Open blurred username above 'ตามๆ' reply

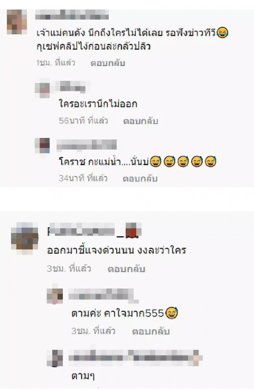click(136, 356)
